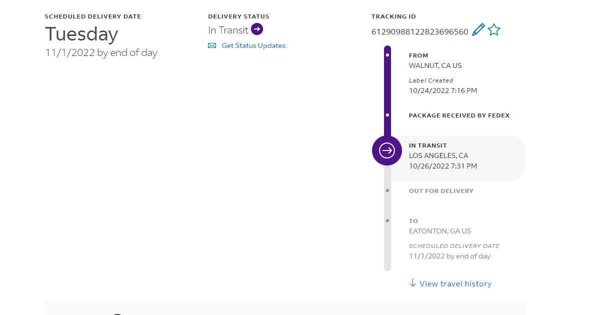Click the Label Created timestamp 10/24/2022

pos(443,90)
